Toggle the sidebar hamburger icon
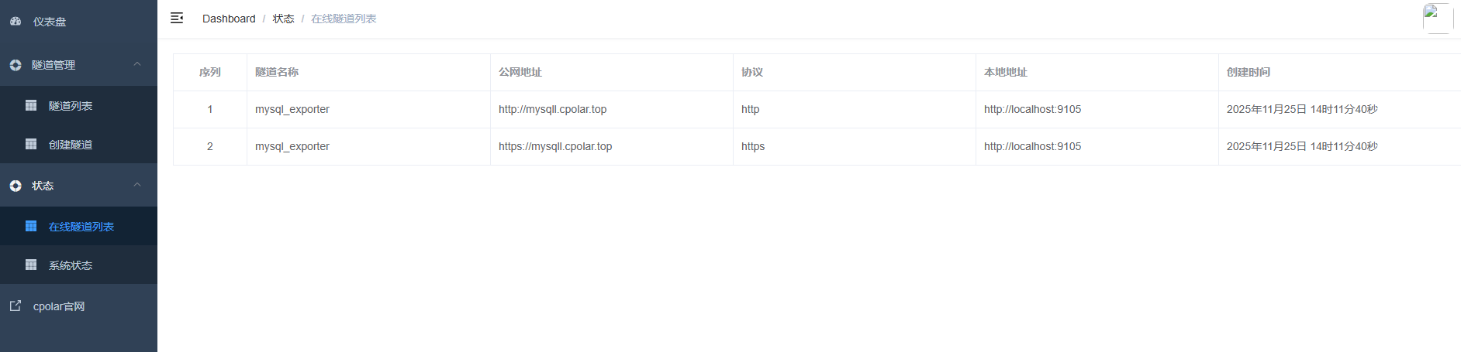Image resolution: width=1461 pixels, height=352 pixels. pos(177,18)
